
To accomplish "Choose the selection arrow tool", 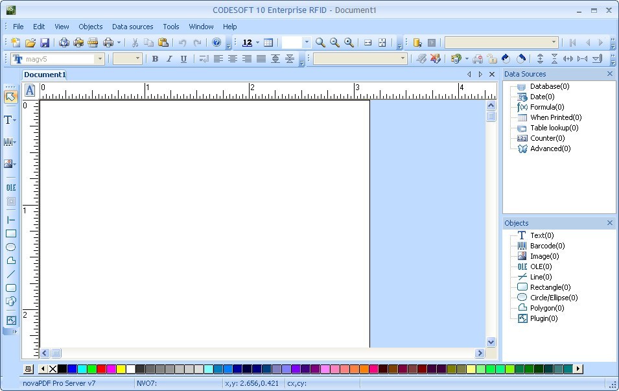I will (10, 97).
